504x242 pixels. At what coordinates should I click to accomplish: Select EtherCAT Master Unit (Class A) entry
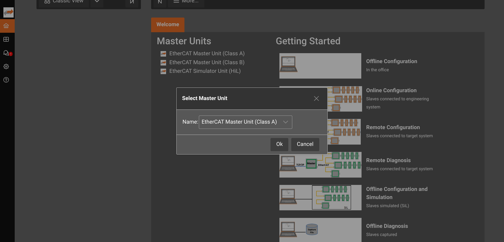(x=207, y=53)
